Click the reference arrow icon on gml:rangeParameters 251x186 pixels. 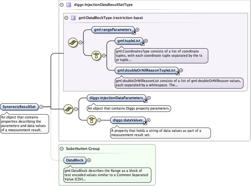pyautogui.click(x=134, y=33)
